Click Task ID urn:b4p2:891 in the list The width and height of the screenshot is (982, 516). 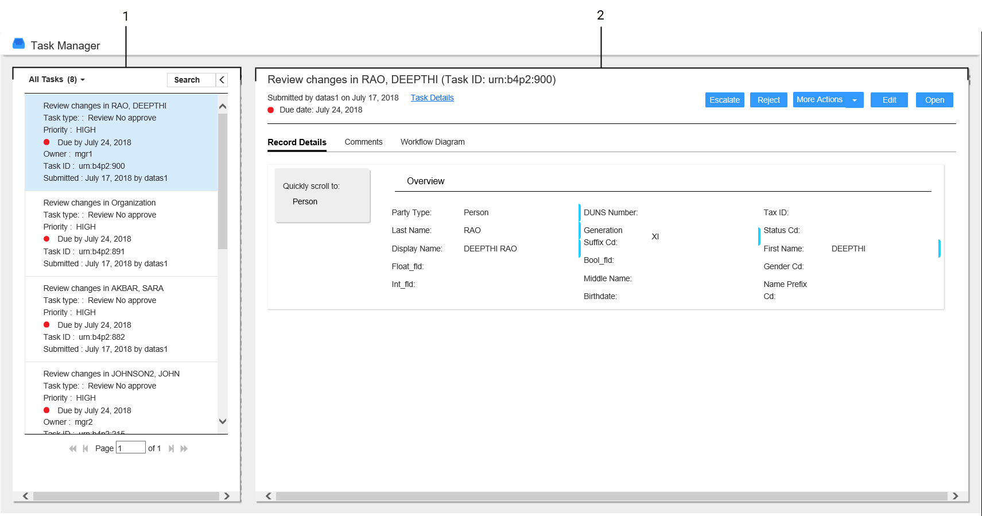(84, 251)
